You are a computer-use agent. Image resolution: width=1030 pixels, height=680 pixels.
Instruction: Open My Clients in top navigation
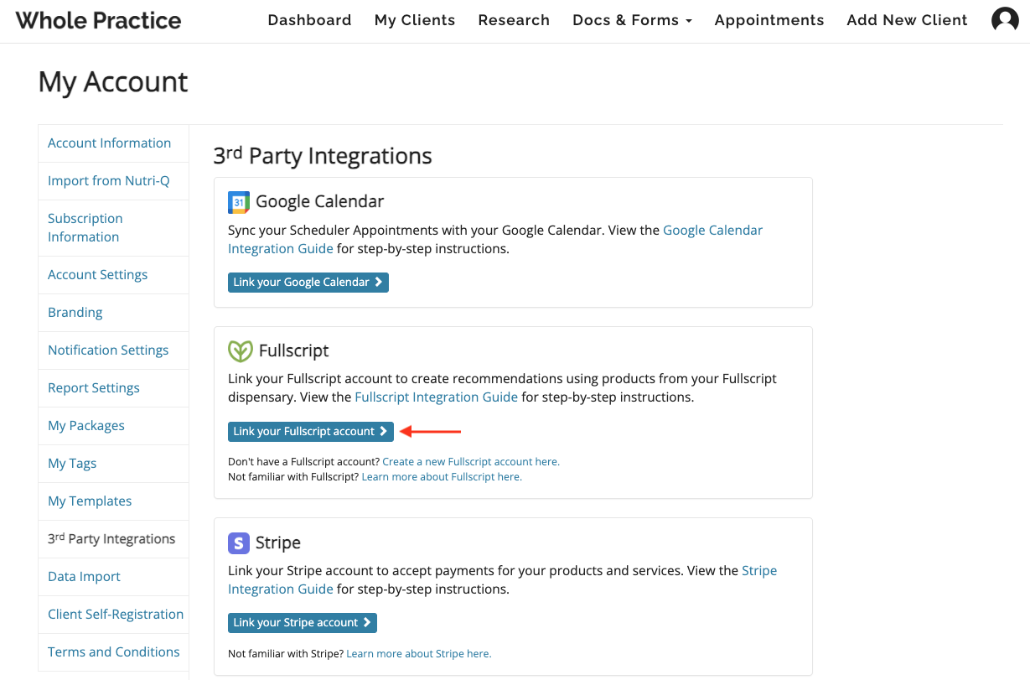tap(415, 20)
